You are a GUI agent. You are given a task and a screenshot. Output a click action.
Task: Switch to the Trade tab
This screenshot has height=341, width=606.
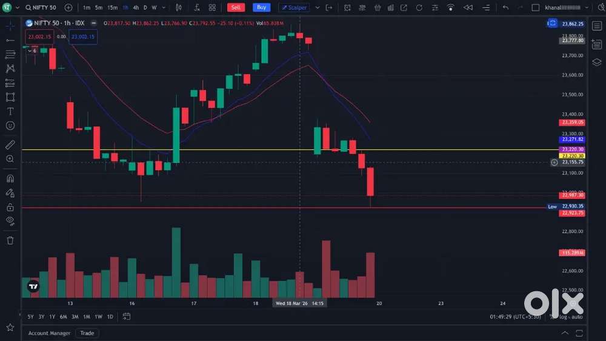coord(87,333)
